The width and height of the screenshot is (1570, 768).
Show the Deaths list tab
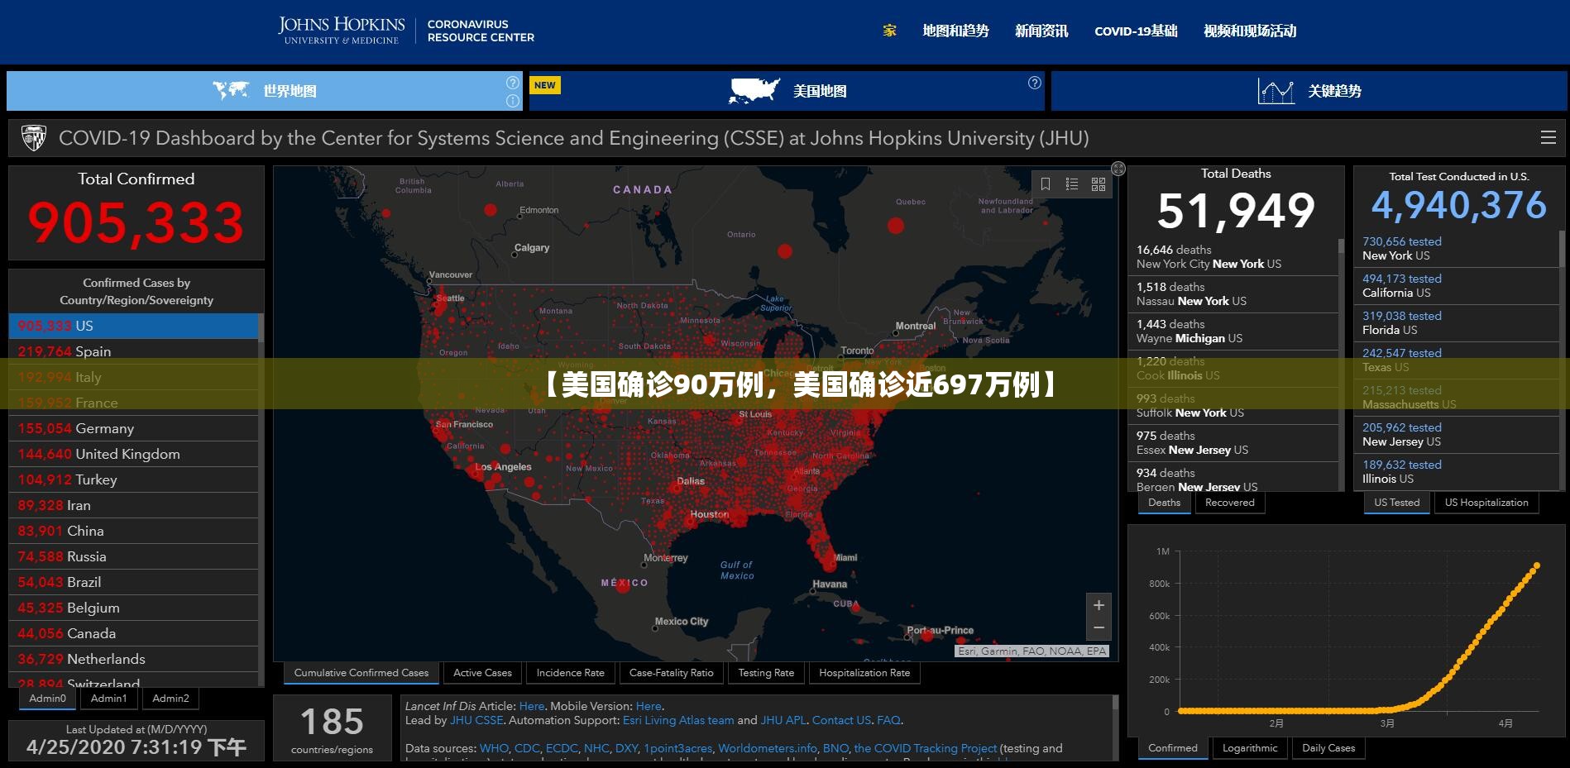(x=1165, y=503)
